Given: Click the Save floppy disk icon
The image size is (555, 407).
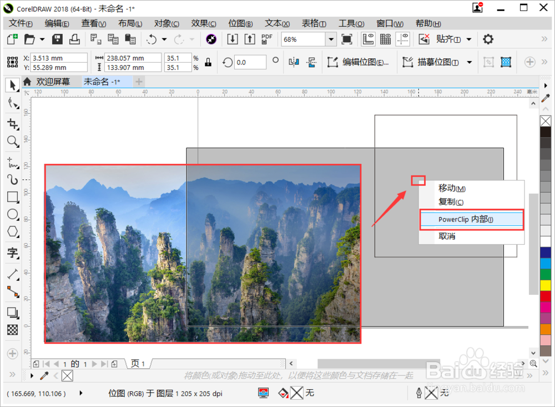Looking at the screenshot, I should point(57,39).
